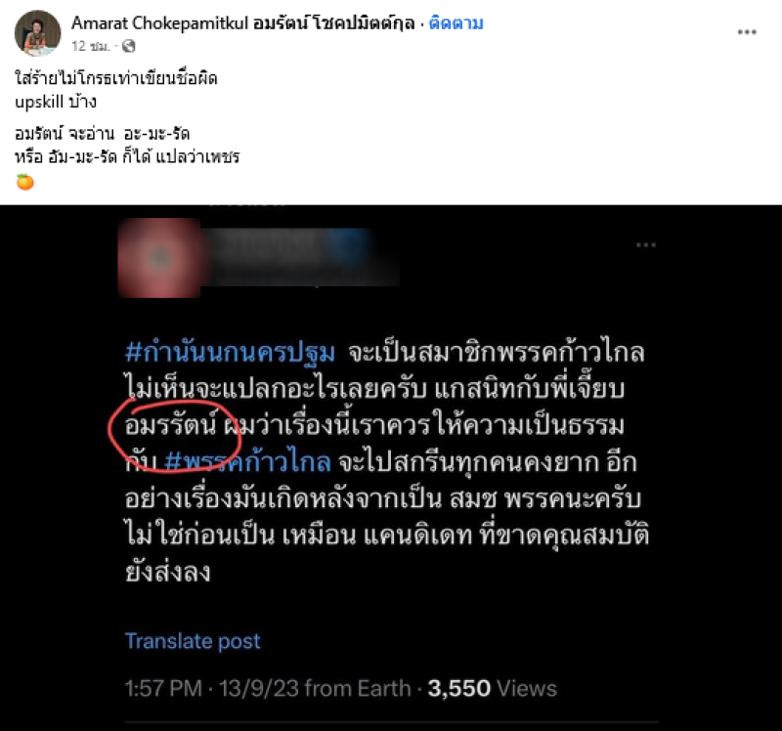782x731 pixels.
Task: Click the orange emoji in the post
Action: (x=25, y=182)
